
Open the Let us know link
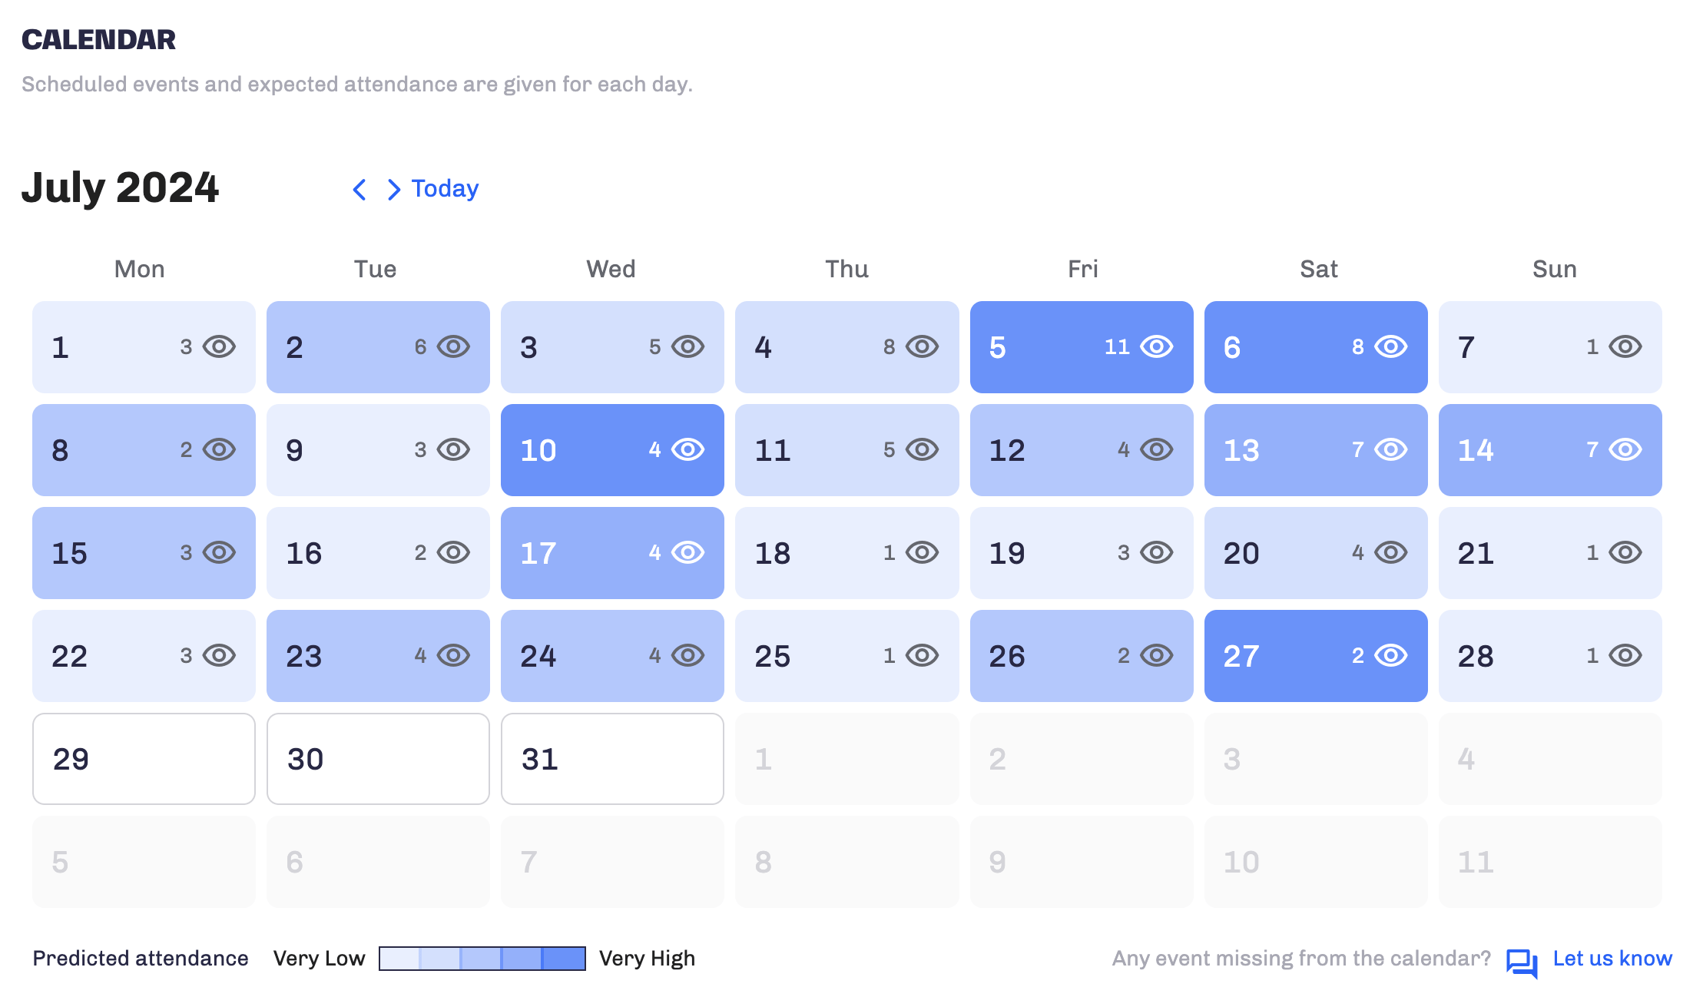[1612, 959]
